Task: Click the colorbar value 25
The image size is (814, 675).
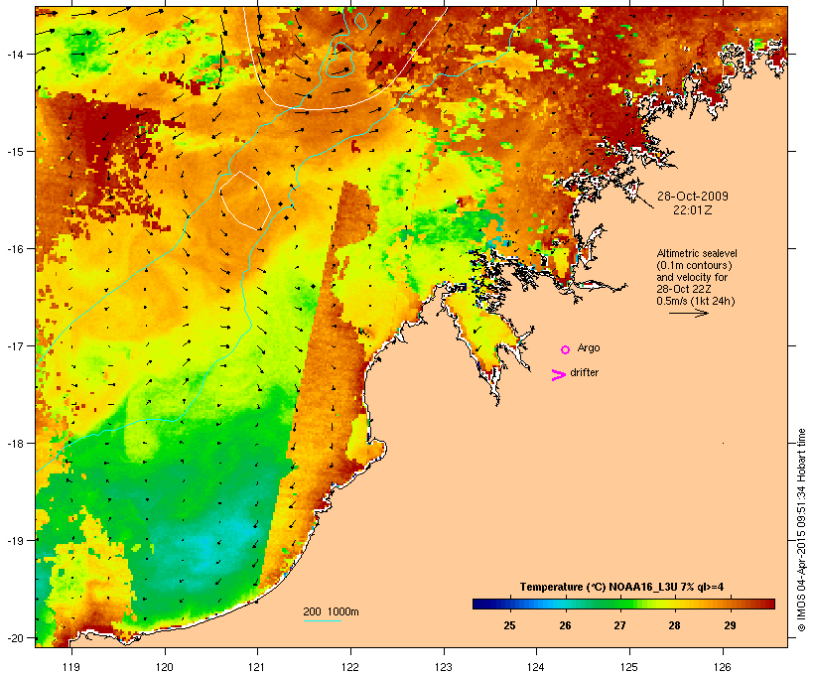Action: point(509,625)
